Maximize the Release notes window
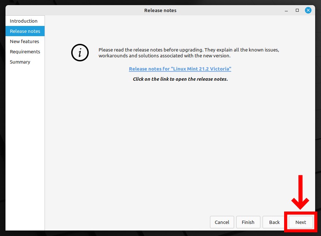Image resolution: width=321 pixels, height=236 pixels. pyautogui.click(x=297, y=10)
